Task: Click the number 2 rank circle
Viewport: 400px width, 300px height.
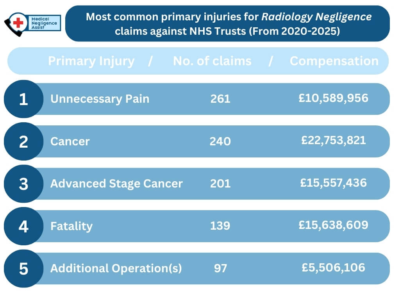Action: click(x=23, y=141)
